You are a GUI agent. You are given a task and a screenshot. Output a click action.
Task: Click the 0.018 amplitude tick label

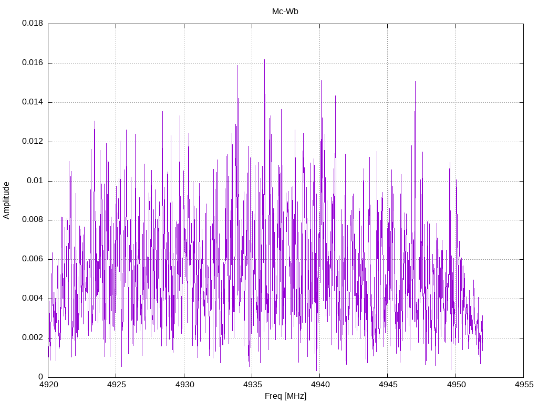33,23
